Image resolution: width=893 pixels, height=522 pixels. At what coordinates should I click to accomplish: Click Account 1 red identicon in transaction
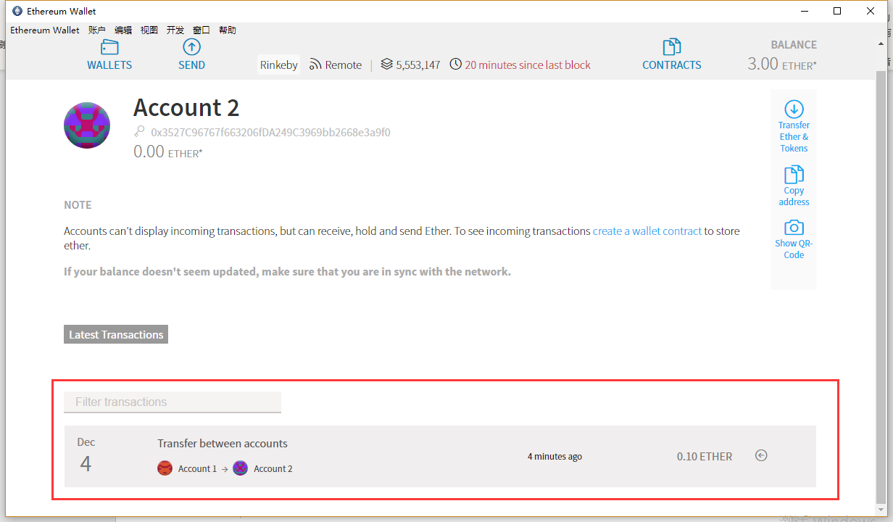coord(165,468)
